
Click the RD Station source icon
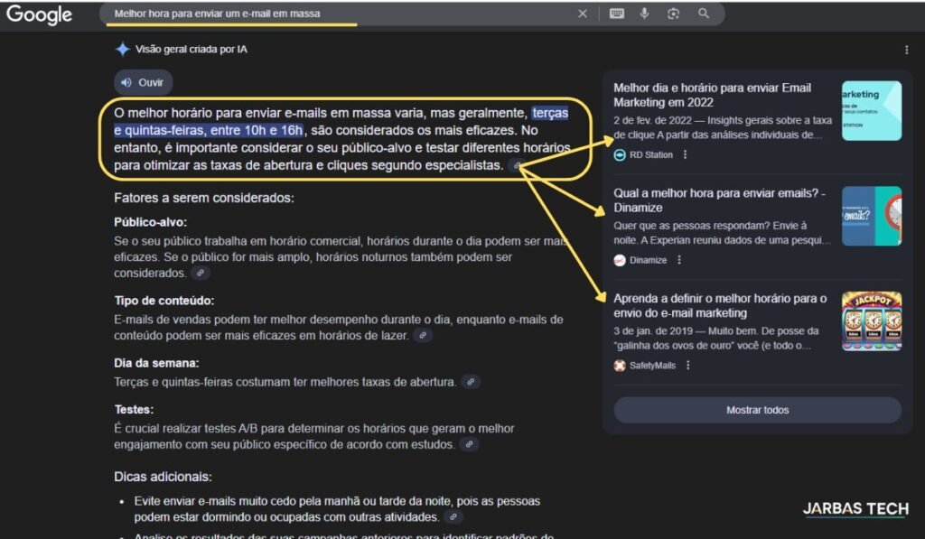coord(620,155)
